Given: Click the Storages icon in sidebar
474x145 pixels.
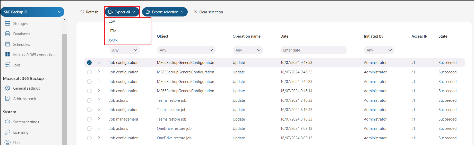Looking at the screenshot, I should pyautogui.click(x=8, y=23).
